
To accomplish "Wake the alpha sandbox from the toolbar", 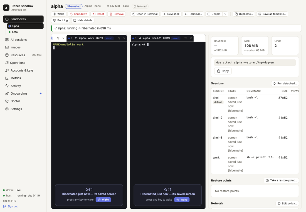I will click(59, 14).
